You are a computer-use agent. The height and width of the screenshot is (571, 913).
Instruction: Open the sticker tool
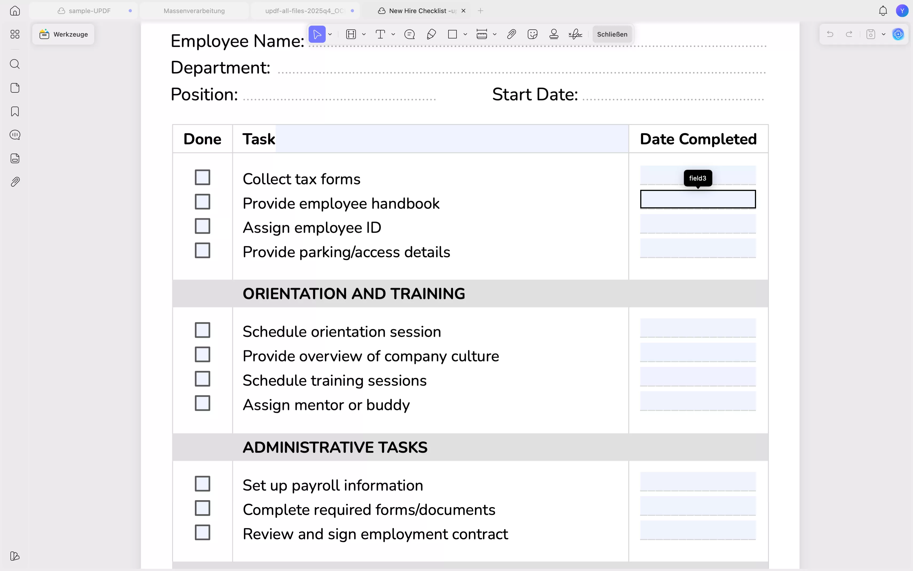coord(533,34)
